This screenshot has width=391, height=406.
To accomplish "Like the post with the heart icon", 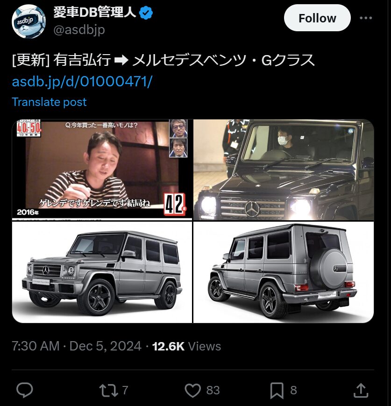I will (x=193, y=390).
